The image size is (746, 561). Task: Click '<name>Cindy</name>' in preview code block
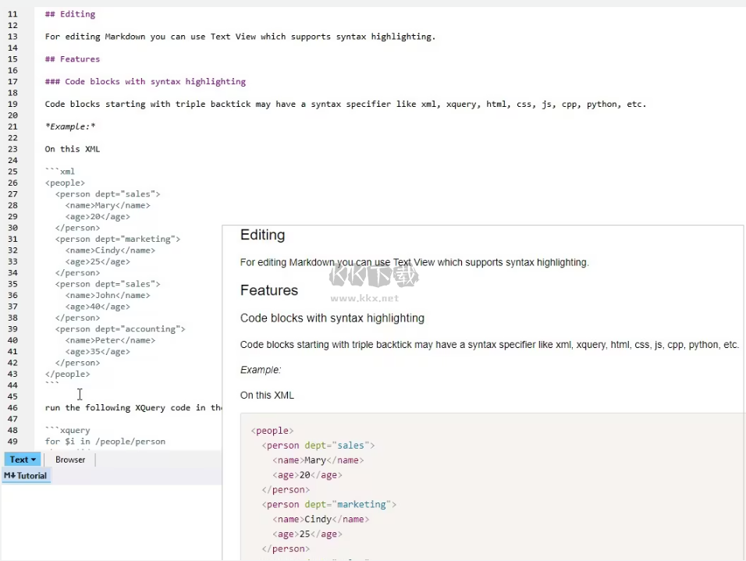pos(321,519)
